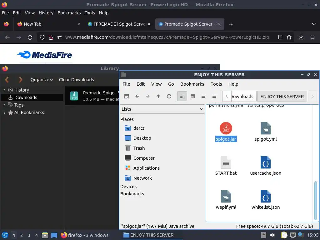320x240 pixels.
Task: Open Firefox Bookmarks menu
Action: click(69, 13)
